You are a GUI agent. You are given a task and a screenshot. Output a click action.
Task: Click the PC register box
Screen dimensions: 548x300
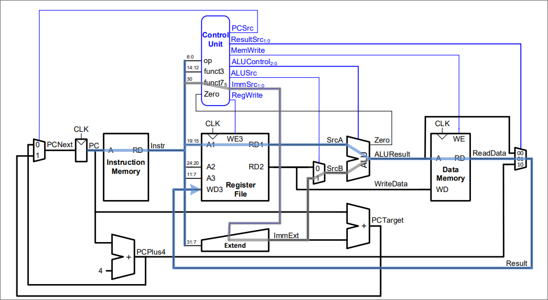(x=82, y=151)
